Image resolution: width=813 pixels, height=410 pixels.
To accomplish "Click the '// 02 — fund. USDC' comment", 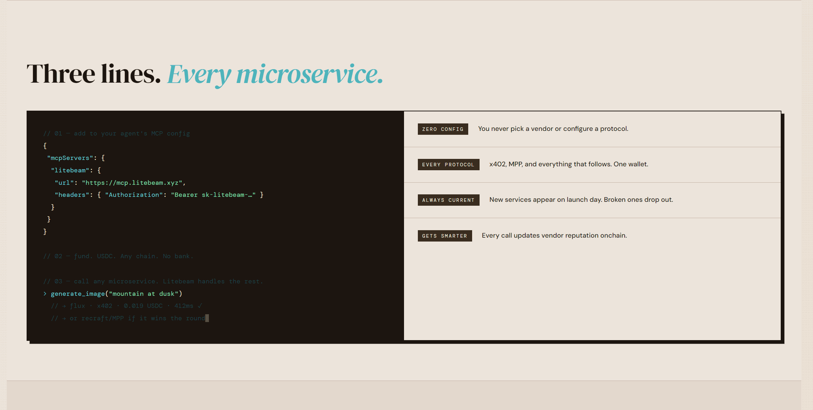I will (118, 256).
